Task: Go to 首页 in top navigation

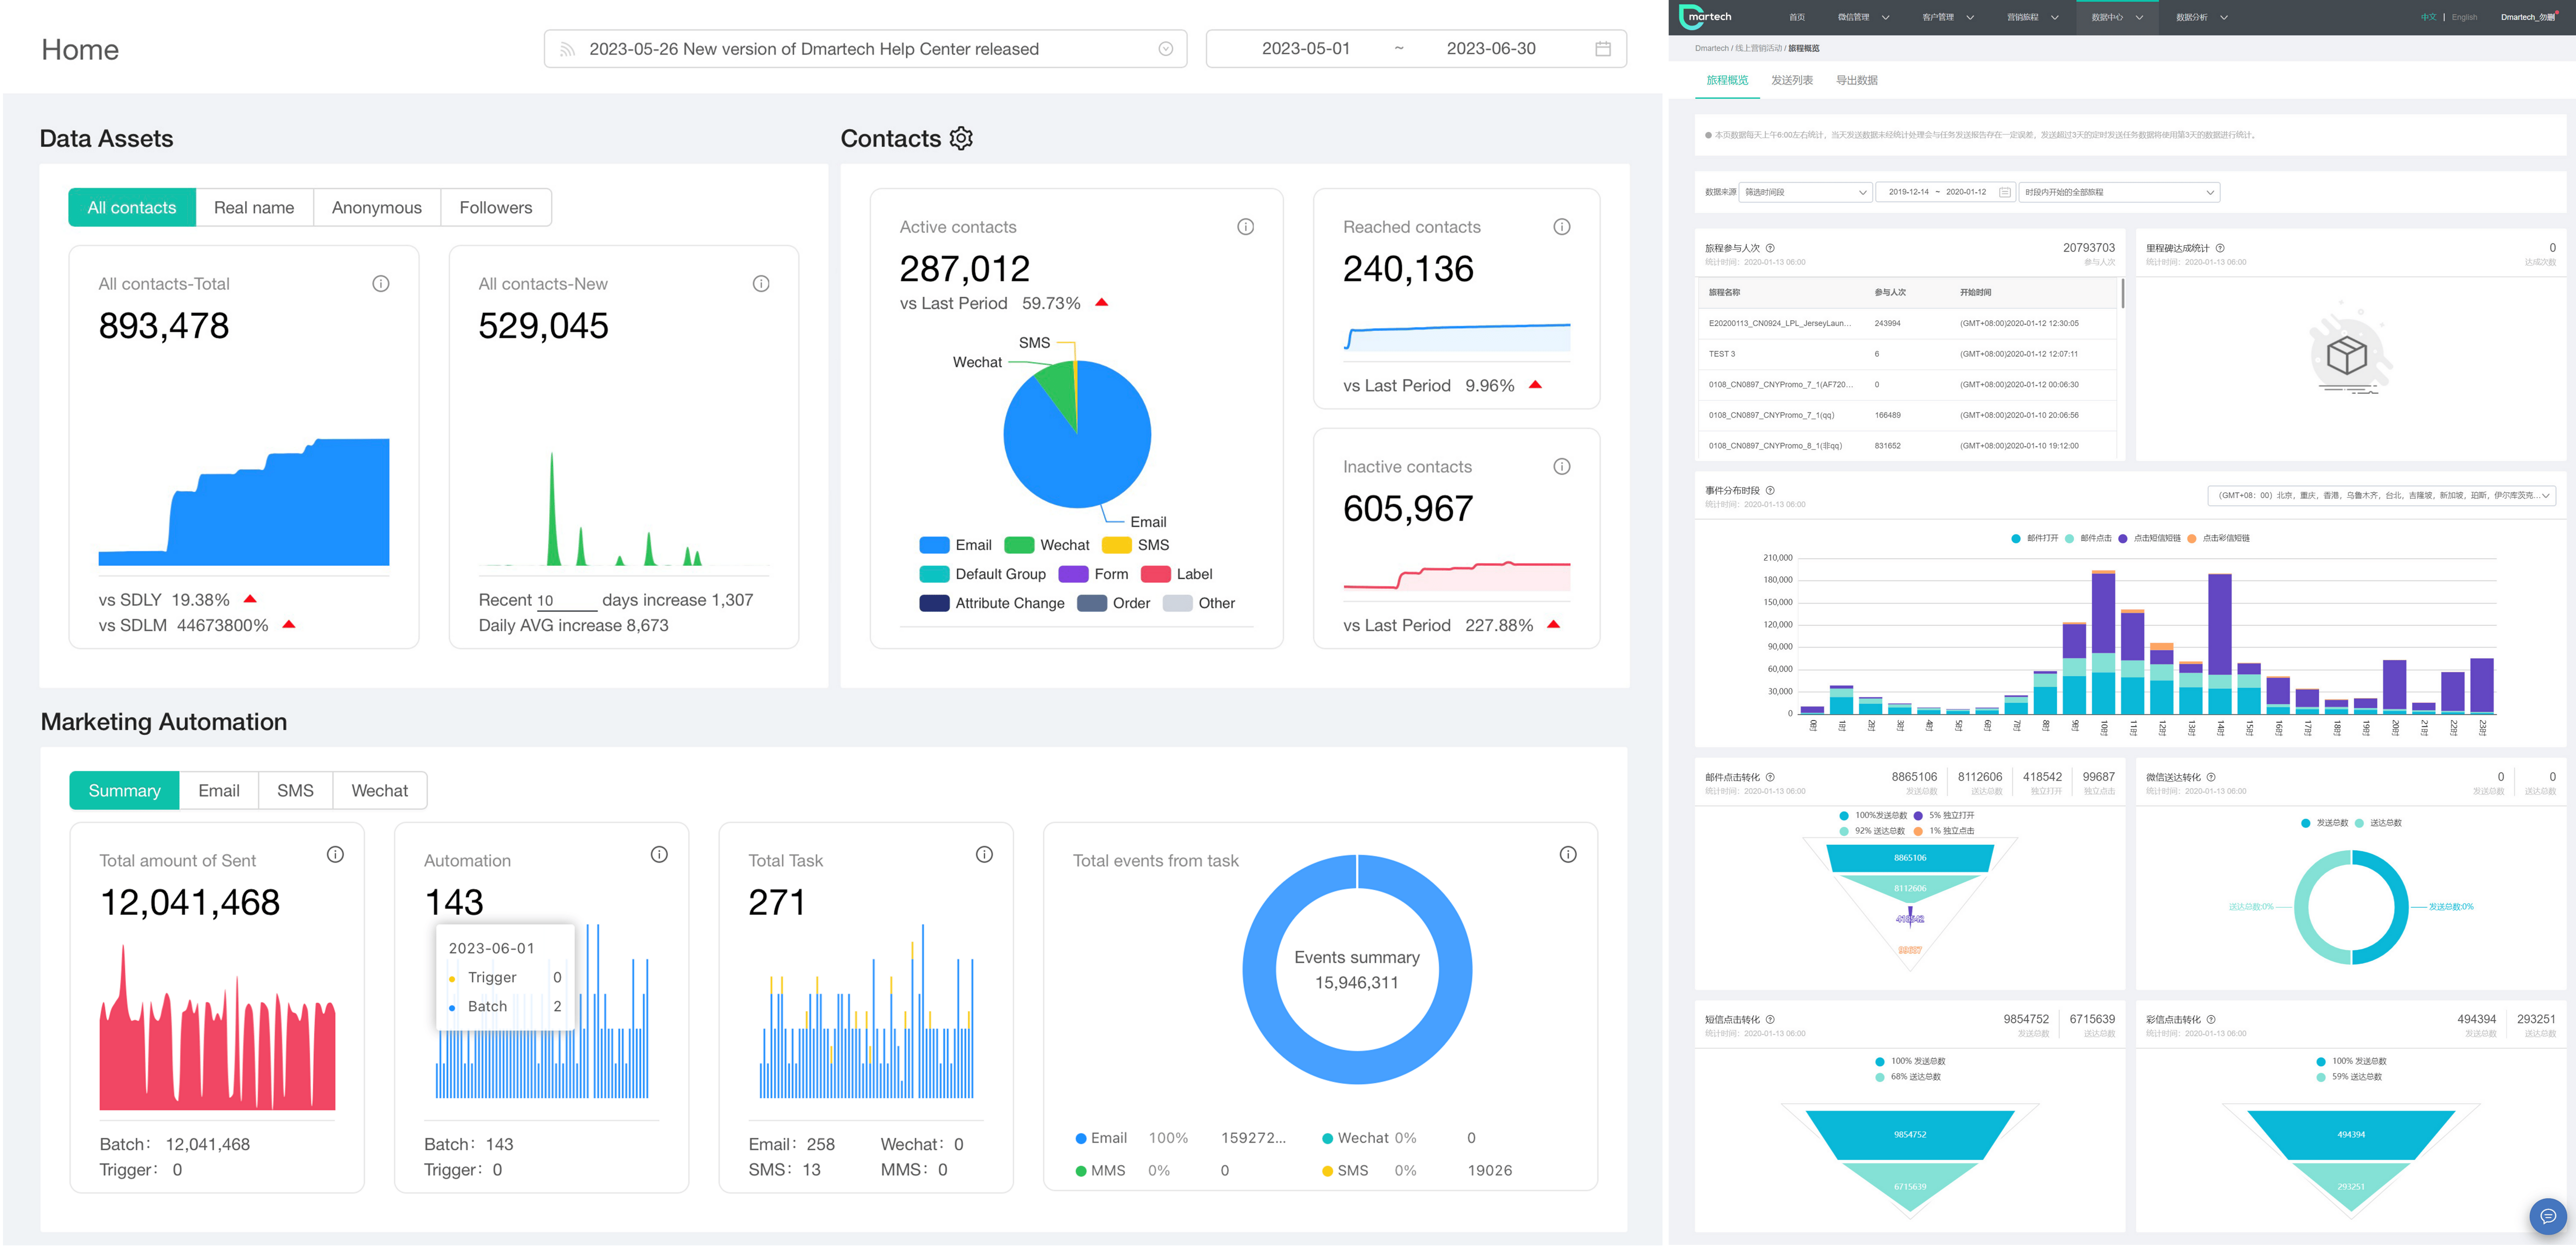Action: click(1797, 17)
